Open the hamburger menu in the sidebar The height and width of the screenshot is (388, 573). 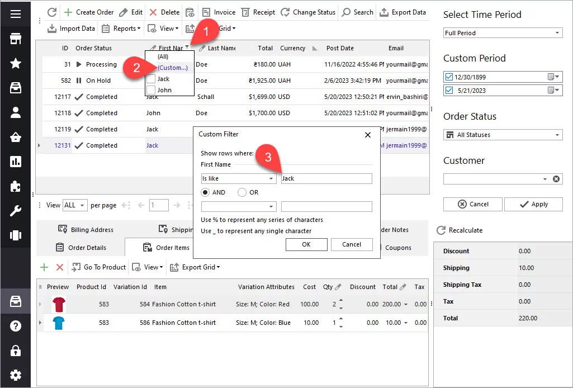(x=16, y=13)
